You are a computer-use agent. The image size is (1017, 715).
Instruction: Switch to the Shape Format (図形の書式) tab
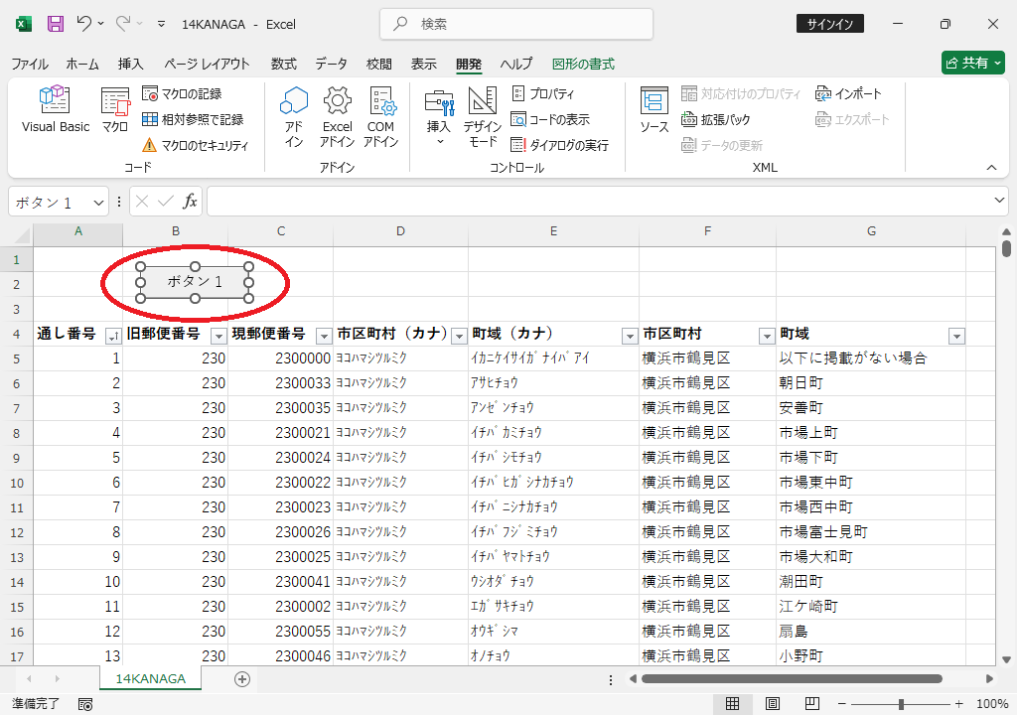(583, 64)
